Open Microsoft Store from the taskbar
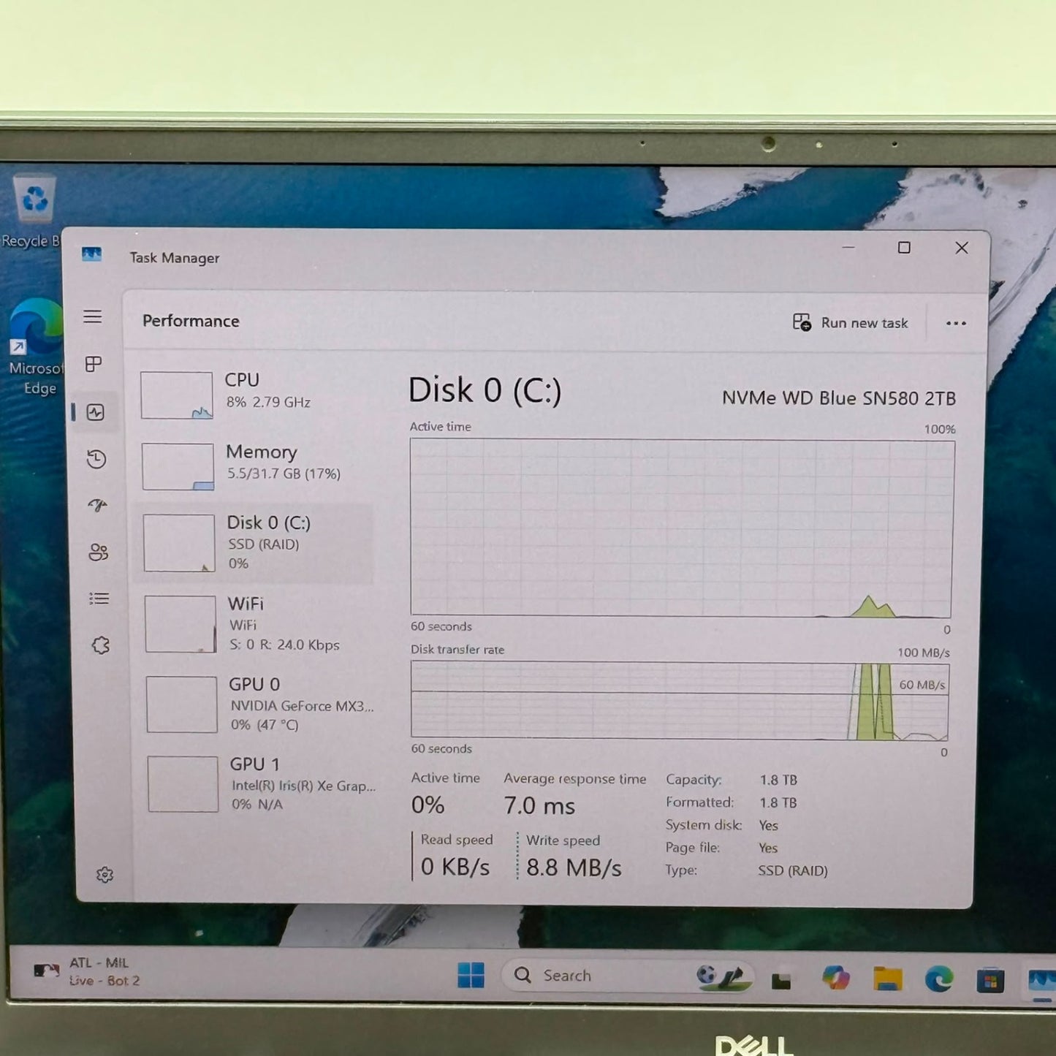Image resolution: width=1056 pixels, height=1056 pixels. tap(990, 980)
